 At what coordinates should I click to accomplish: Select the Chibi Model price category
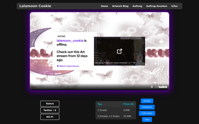click(147, 113)
